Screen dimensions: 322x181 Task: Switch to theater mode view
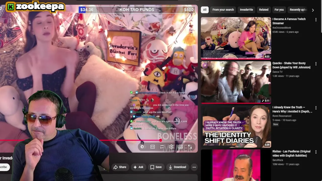pos(181,147)
